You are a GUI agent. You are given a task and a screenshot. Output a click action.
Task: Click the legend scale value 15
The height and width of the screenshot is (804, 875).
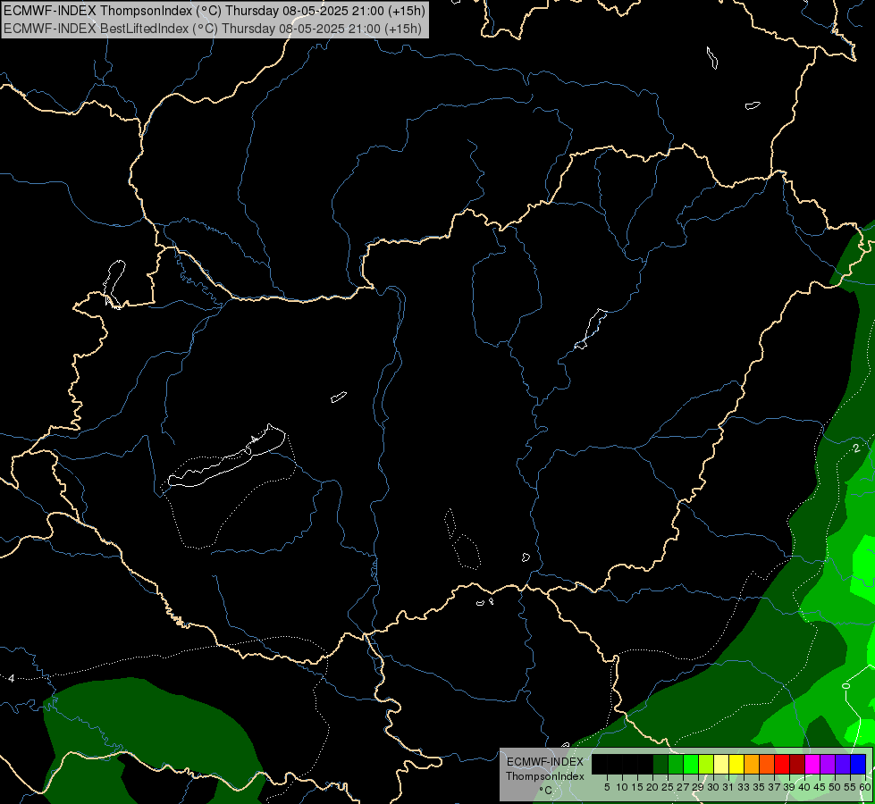coord(638,787)
